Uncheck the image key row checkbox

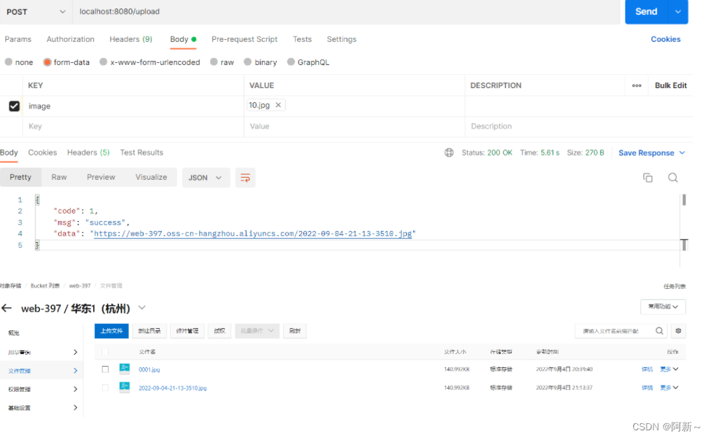click(14, 106)
